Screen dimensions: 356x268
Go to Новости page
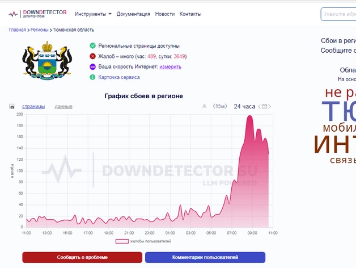pos(165,14)
